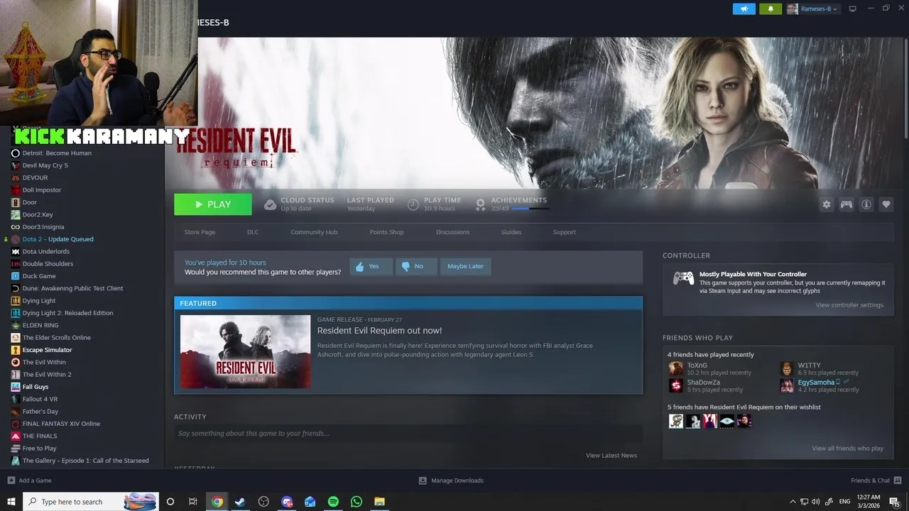Open Friends & Chat
Image resolution: width=909 pixels, height=511 pixels.
(876, 480)
